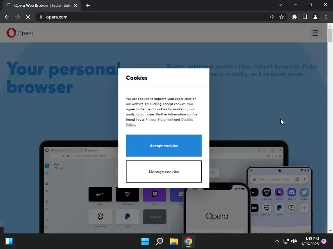Close the Opera Web Browser tab
Screen dimensions: 333x249
[75, 6]
